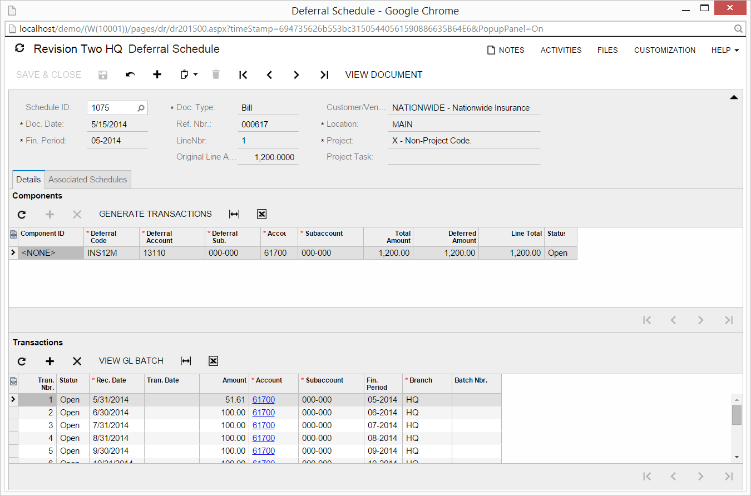The image size is (751, 496).
Task: Go to the first record
Action: point(243,75)
